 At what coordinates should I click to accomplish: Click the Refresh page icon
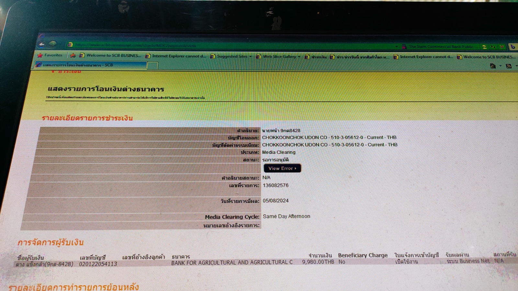[493, 47]
